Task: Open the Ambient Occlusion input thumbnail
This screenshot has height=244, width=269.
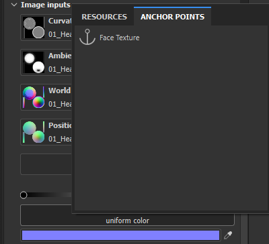Action: (x=34, y=62)
